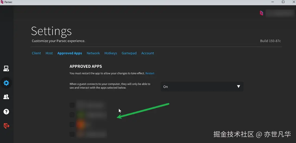Viewport: 296px width, 143px height.
Task: Switch to the Client tab
Action: click(x=36, y=53)
